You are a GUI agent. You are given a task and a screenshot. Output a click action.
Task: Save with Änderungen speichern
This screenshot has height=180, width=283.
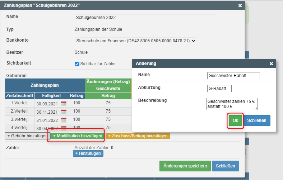[185, 166]
